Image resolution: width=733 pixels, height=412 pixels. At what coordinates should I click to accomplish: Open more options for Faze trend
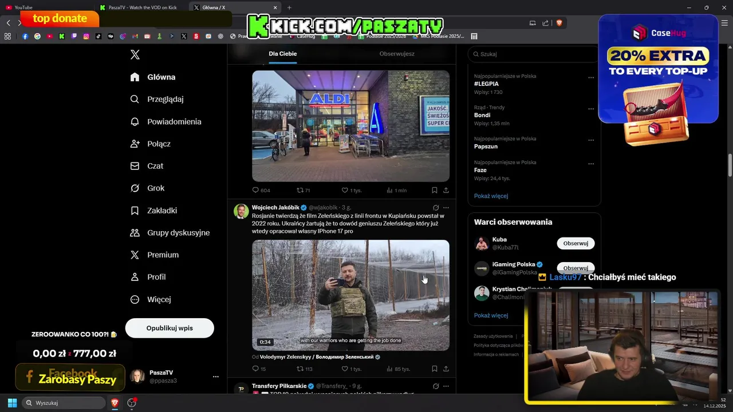(591, 164)
